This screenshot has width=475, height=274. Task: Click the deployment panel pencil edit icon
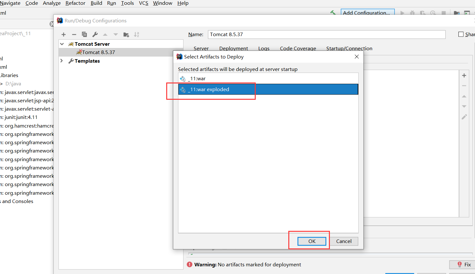tap(464, 117)
